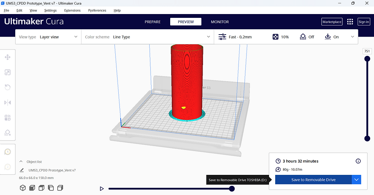Switch to the PREVIEW stage

[186, 22]
